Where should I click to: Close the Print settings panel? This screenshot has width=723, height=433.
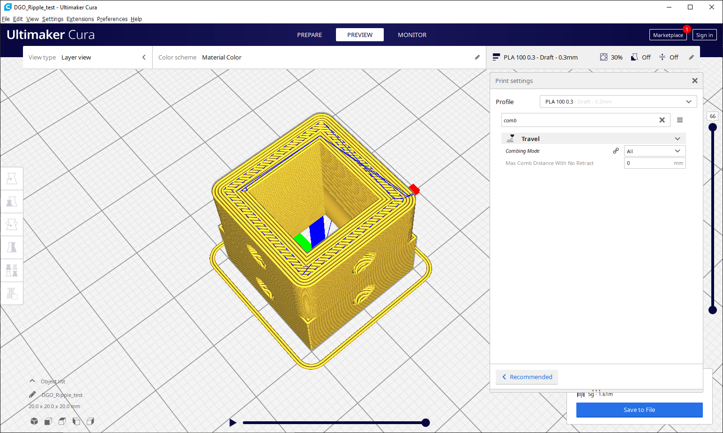(x=695, y=81)
